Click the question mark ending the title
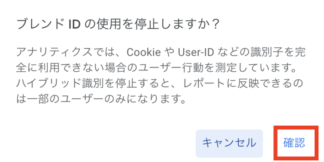This screenshot has width=324, height=162. [215, 25]
